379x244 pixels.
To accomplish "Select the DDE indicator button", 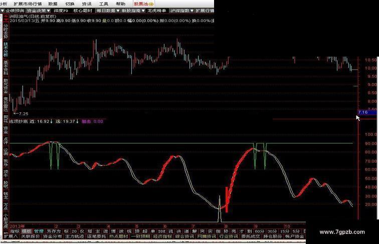I will click(x=162, y=231).
